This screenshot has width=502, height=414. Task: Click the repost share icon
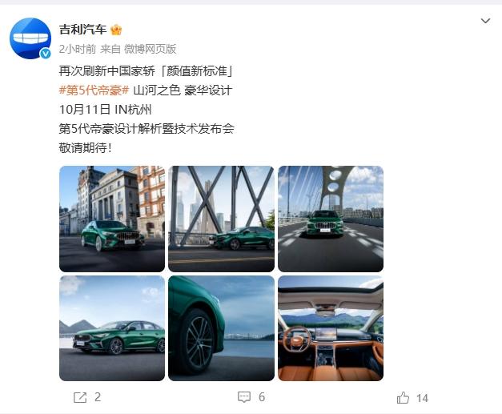click(x=80, y=397)
